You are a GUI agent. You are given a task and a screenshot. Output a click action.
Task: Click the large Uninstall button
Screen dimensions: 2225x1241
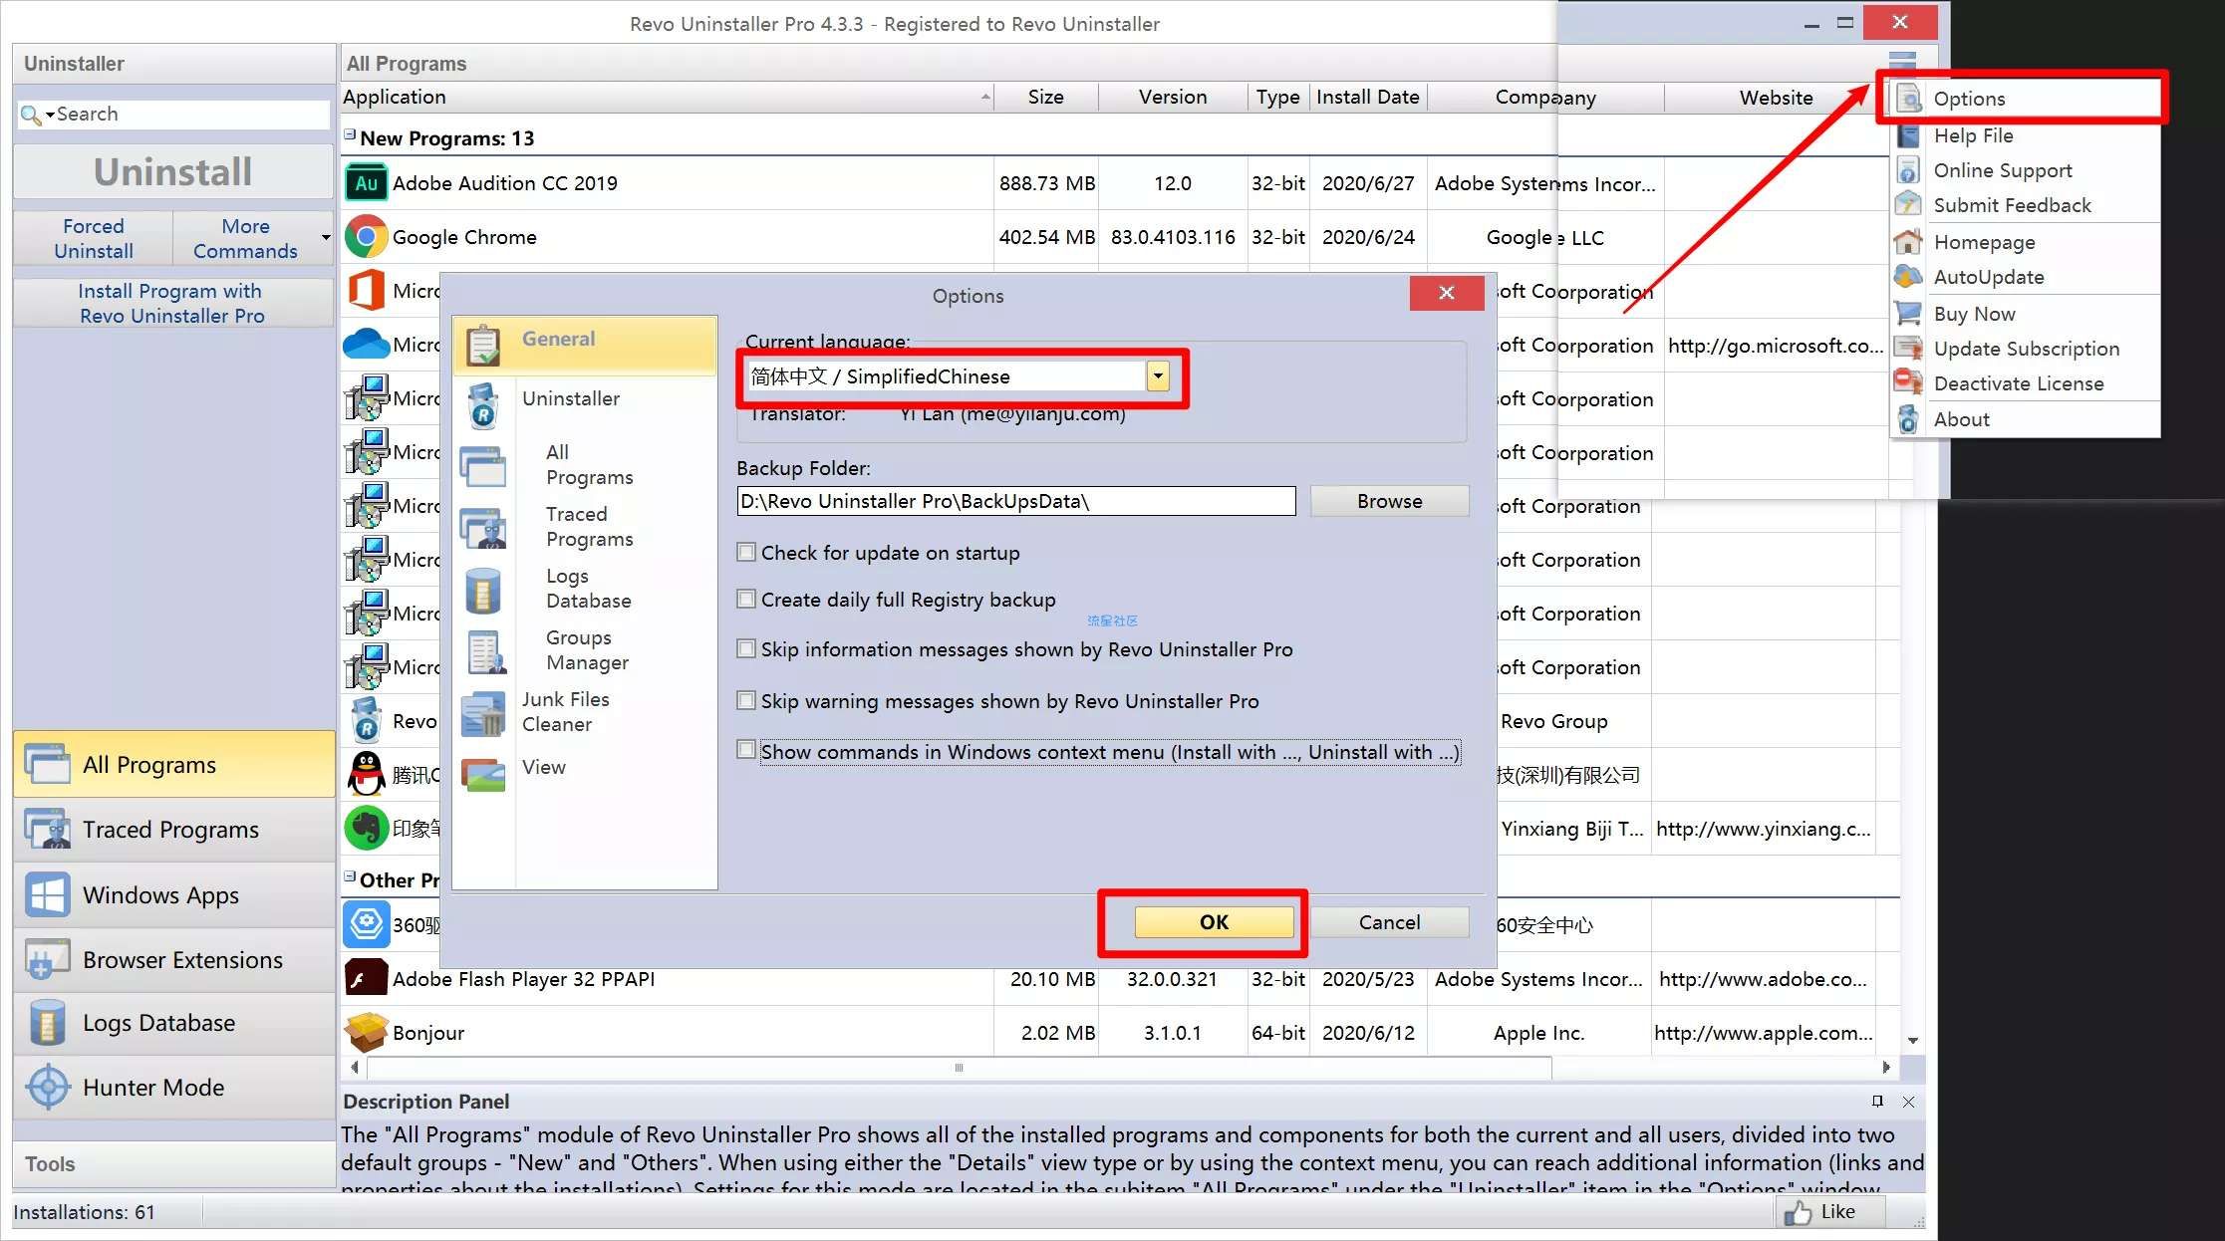(x=173, y=171)
